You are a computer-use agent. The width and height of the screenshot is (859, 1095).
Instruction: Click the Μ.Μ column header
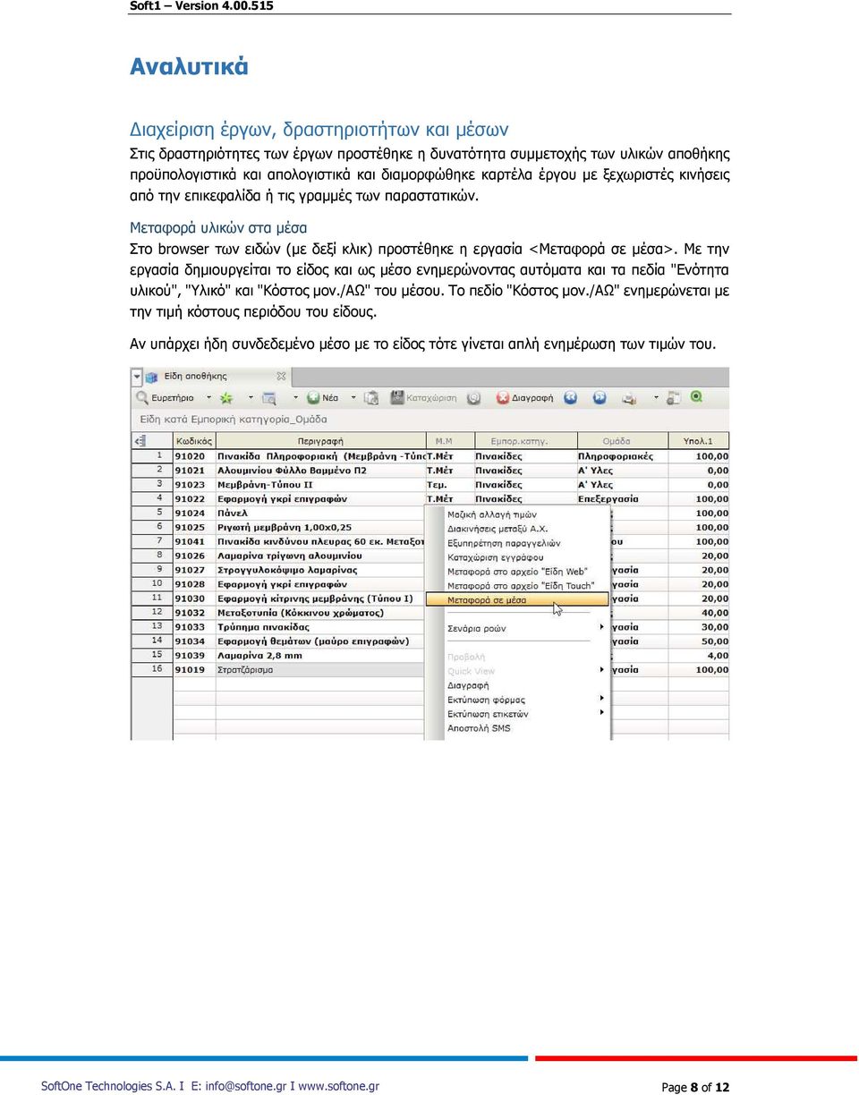point(449,441)
